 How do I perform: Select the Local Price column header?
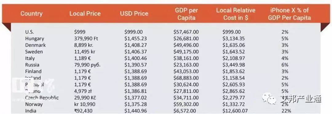(85, 14)
